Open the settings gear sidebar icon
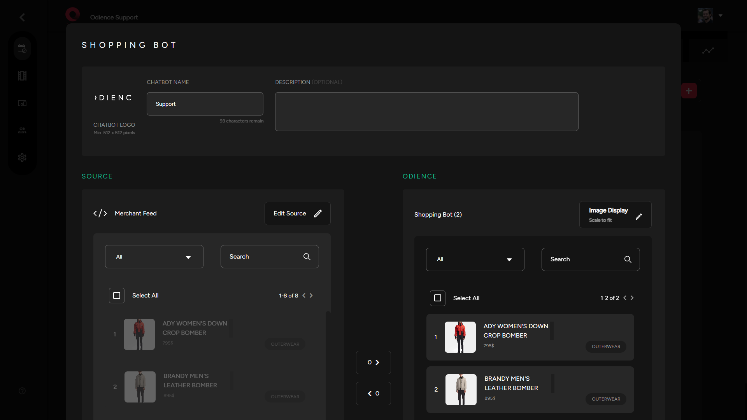Image resolution: width=747 pixels, height=420 pixels. tap(22, 157)
